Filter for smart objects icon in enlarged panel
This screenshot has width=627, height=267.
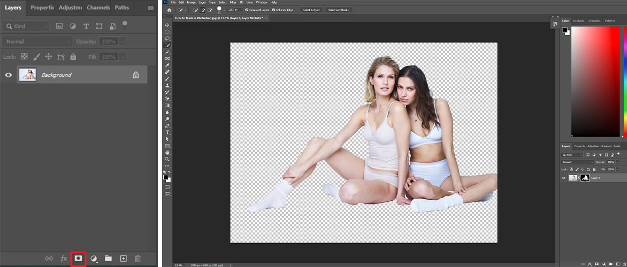point(113,26)
